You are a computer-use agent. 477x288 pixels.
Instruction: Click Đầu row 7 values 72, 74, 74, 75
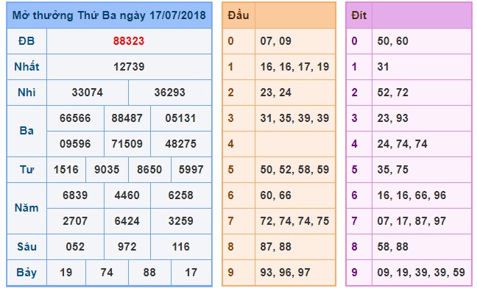[294, 221]
